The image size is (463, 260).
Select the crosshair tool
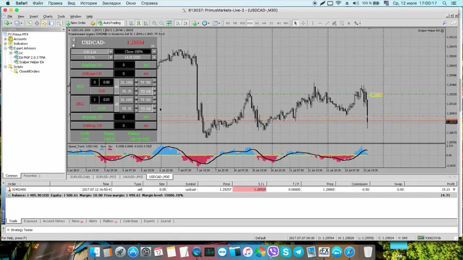(x=303, y=23)
